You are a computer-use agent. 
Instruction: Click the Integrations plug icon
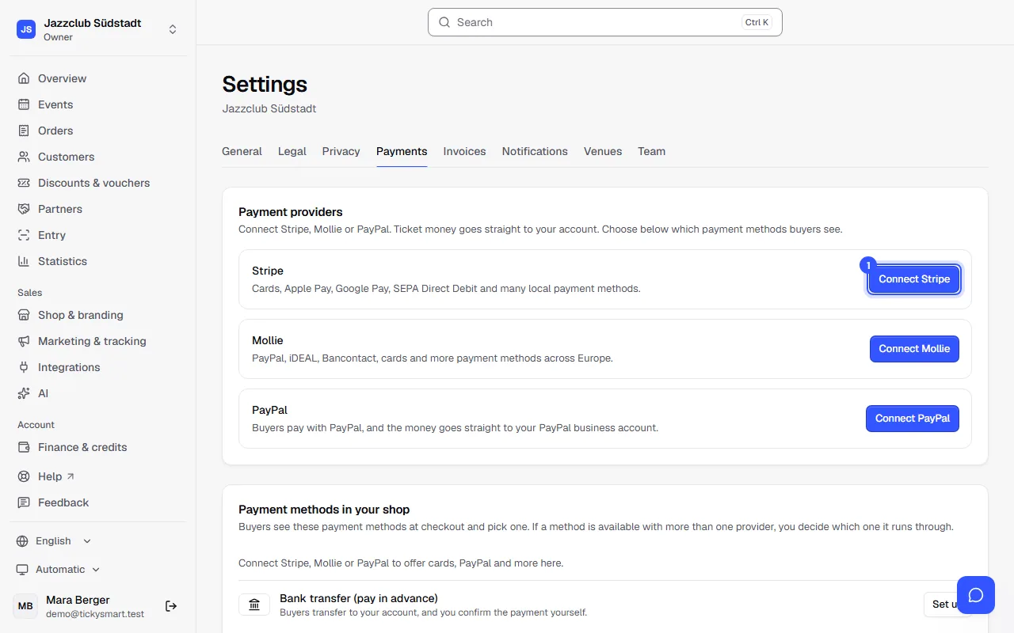[24, 367]
